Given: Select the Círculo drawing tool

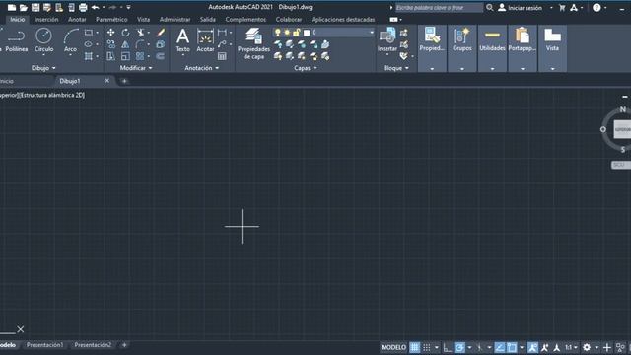Looking at the screenshot, I should [43, 40].
